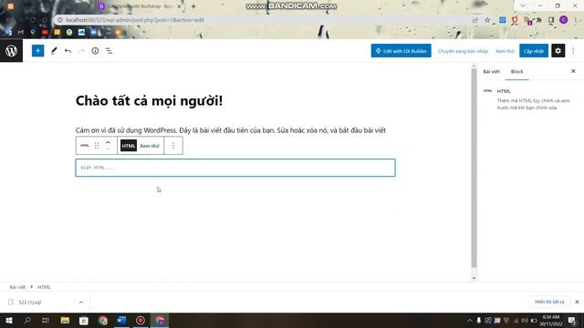Viewport: 584px width, 328px height.
Task: Click the editor vertical scrollbar
Action: [474, 168]
